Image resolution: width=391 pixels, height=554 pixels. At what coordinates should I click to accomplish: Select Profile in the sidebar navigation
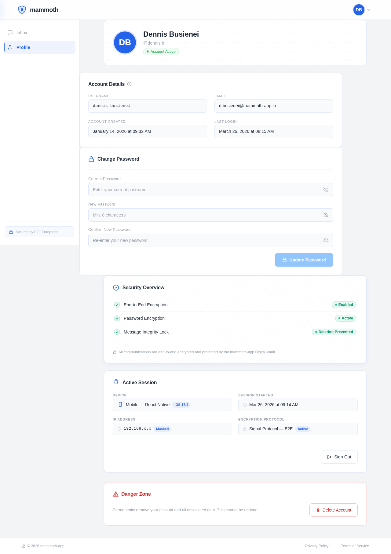click(x=39, y=47)
